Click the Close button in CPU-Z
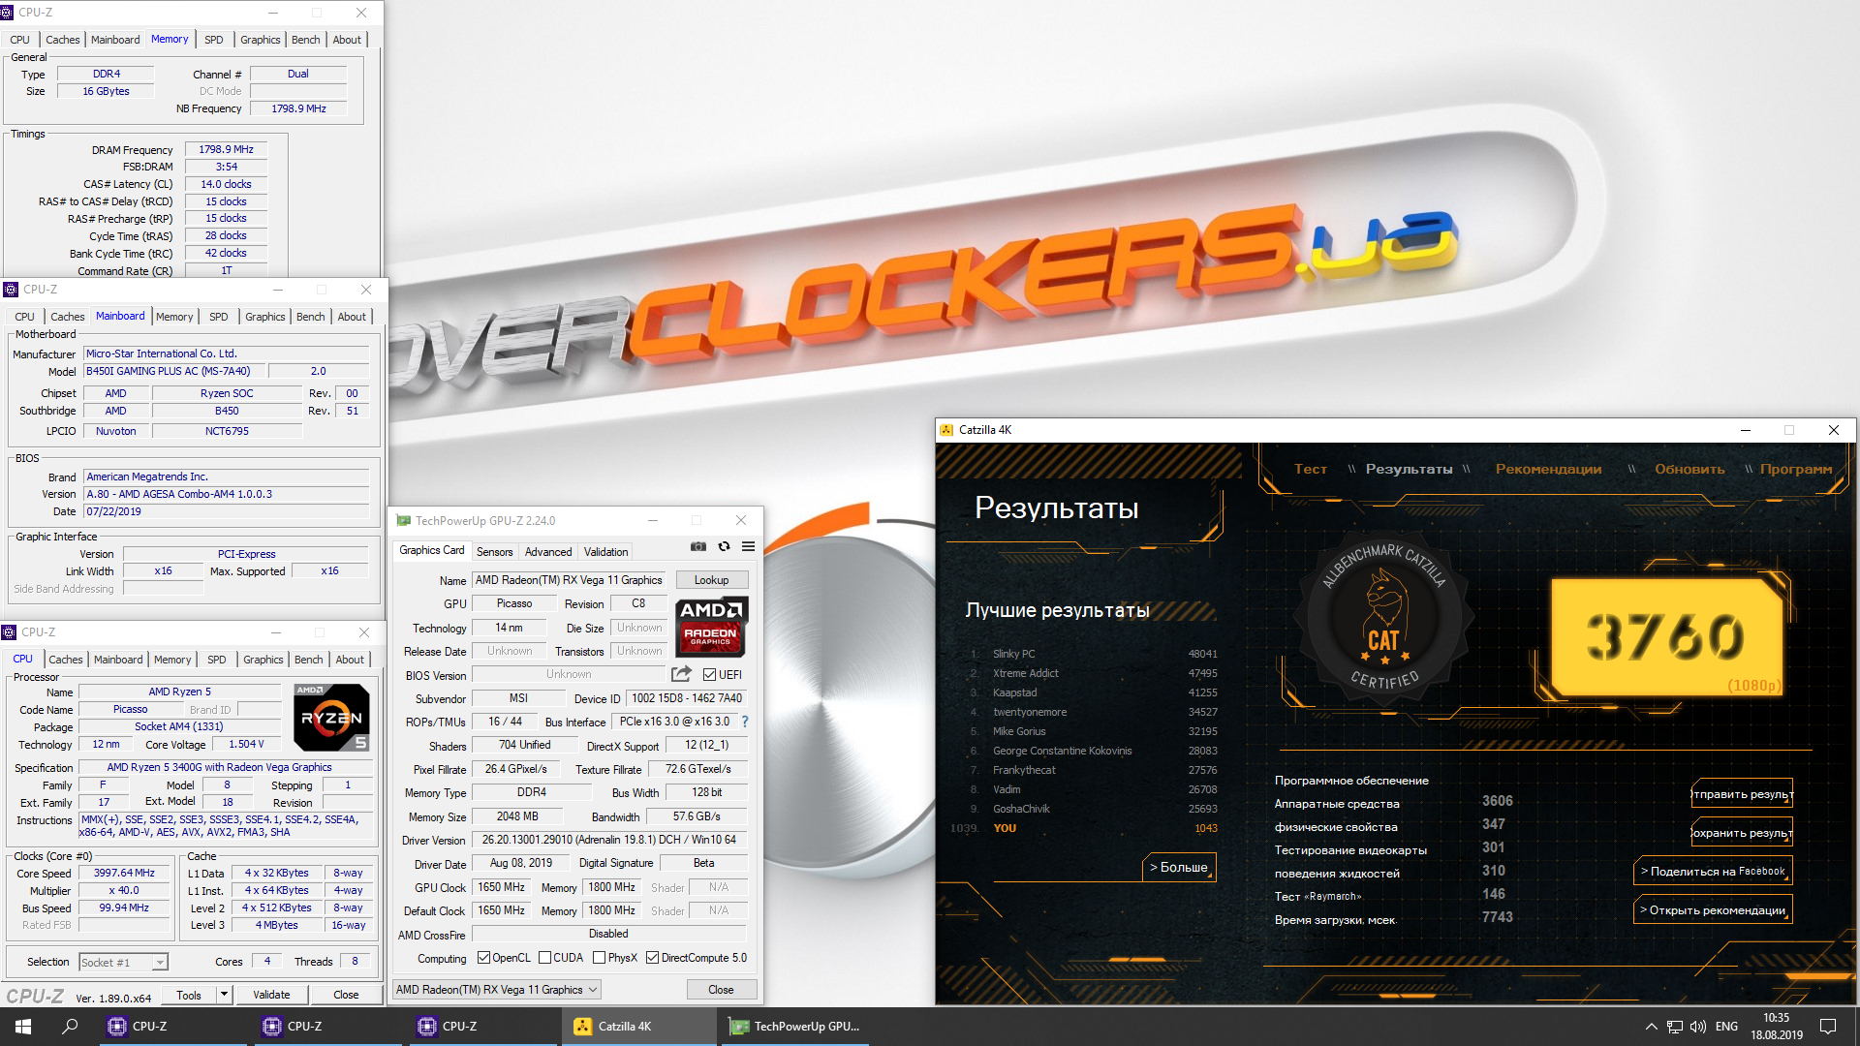Image resolution: width=1860 pixels, height=1046 pixels. tap(346, 995)
